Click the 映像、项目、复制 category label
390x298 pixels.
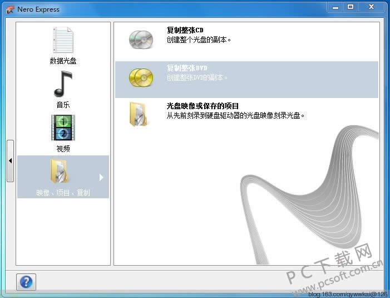tap(63, 193)
